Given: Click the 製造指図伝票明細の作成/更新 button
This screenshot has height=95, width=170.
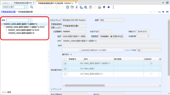Looking at the screenshot, I should pos(93,50).
